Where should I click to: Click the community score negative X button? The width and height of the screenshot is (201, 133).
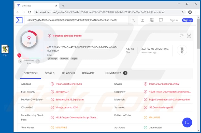[x=20, y=62]
